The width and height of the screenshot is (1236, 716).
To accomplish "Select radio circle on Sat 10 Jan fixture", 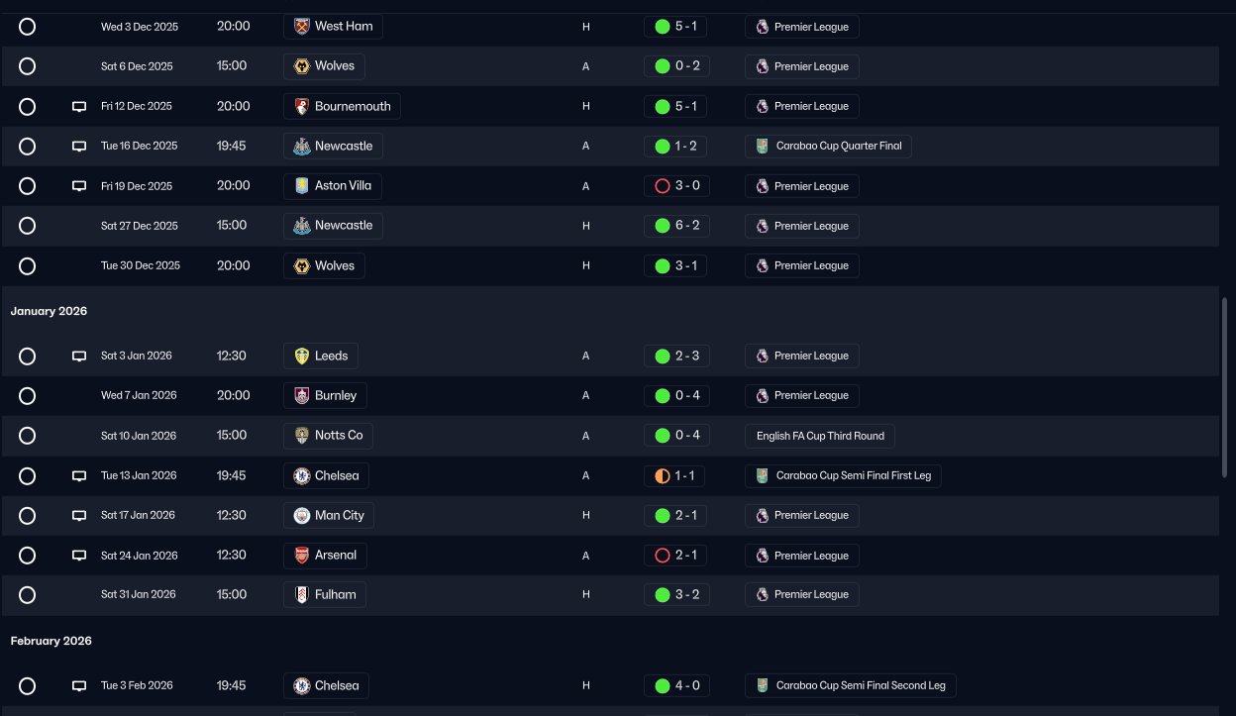I will coord(28,436).
